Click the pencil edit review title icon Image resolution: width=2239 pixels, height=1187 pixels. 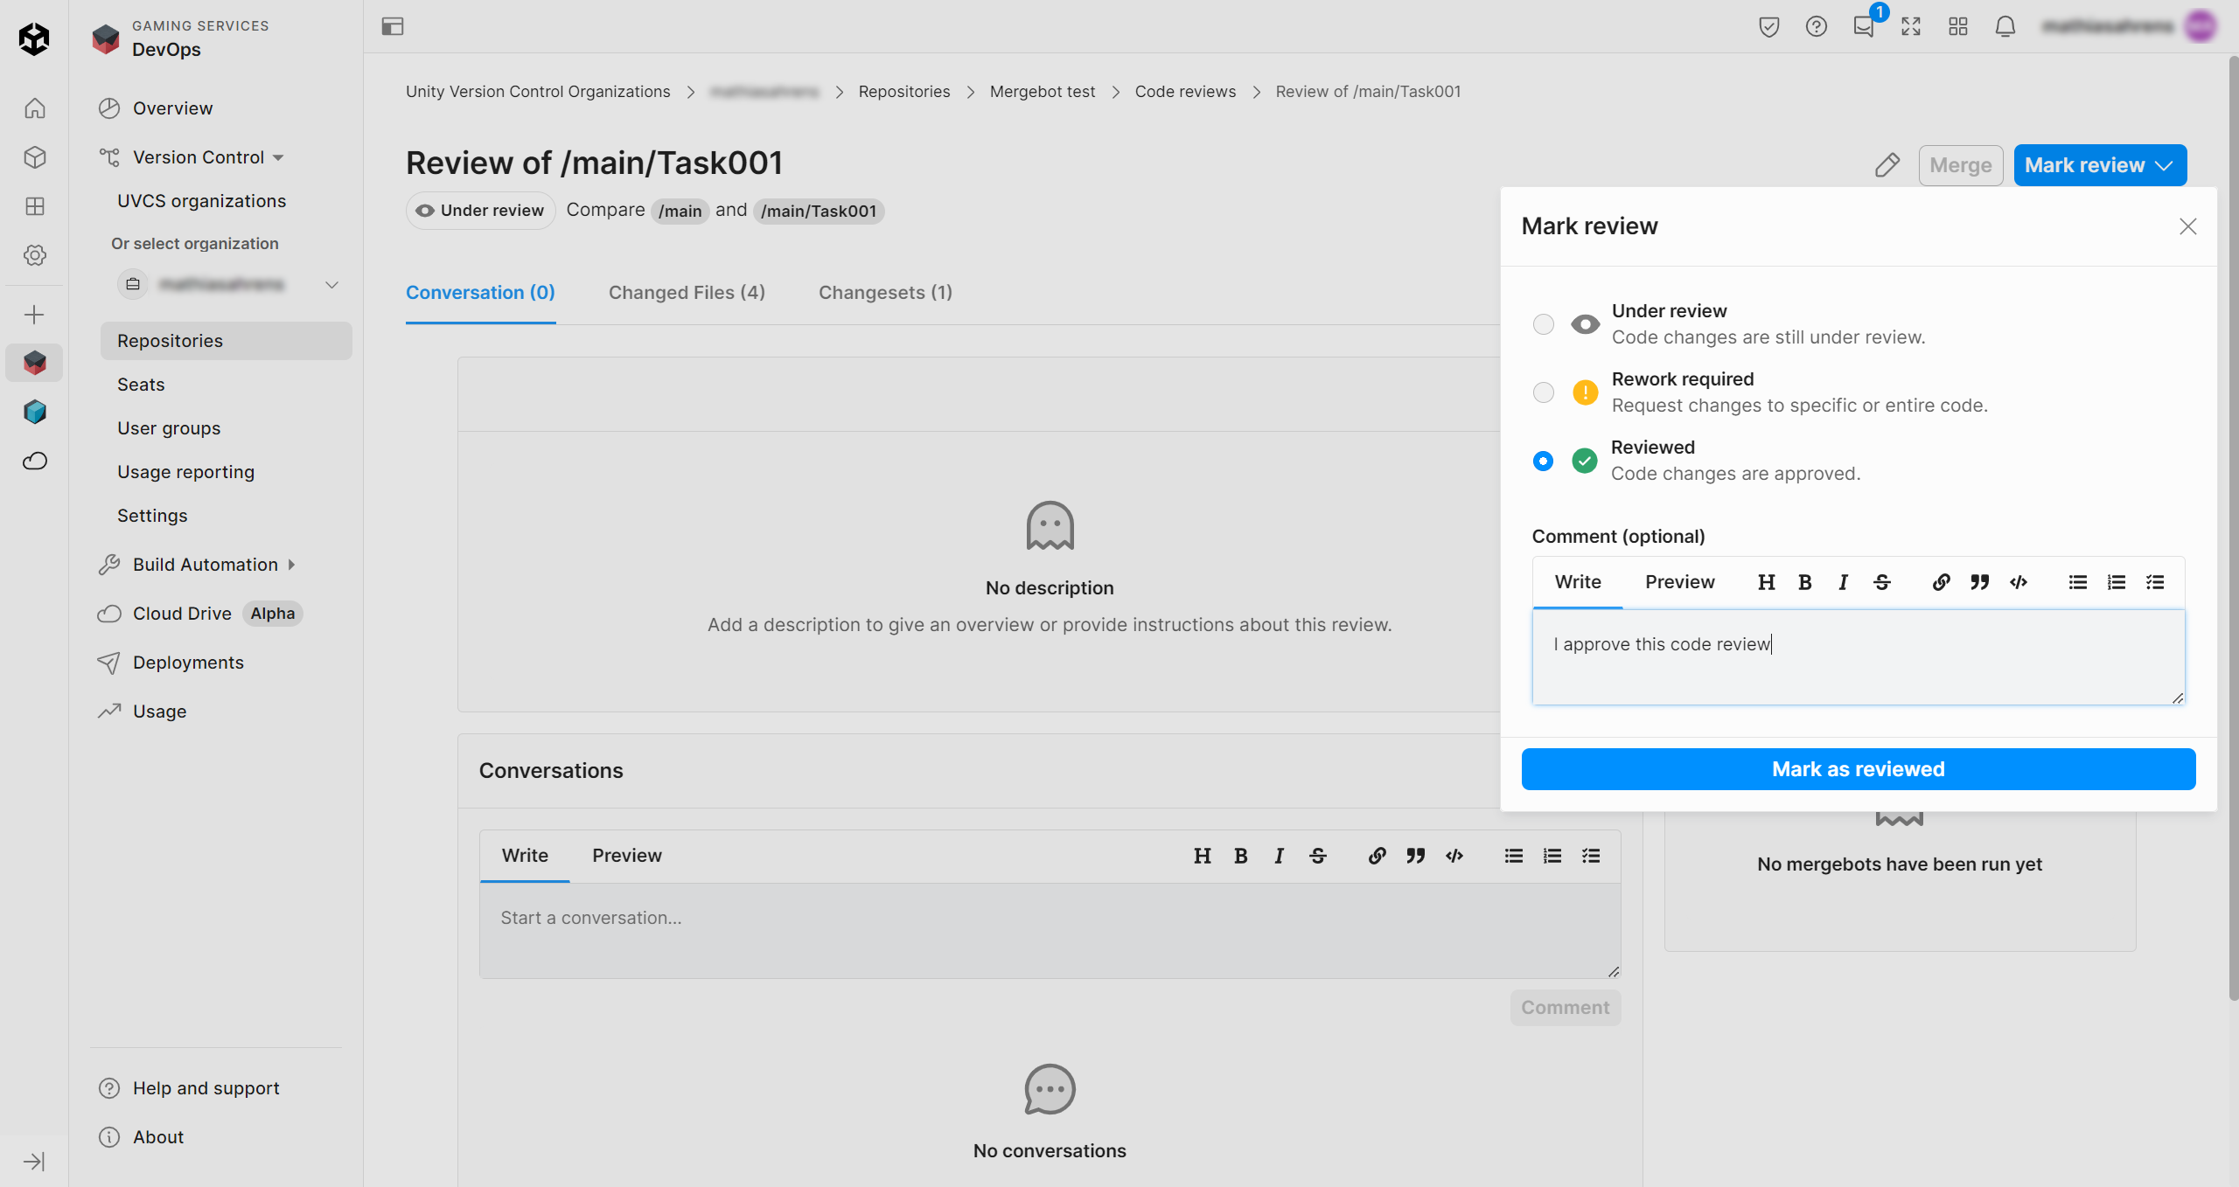tap(1887, 165)
